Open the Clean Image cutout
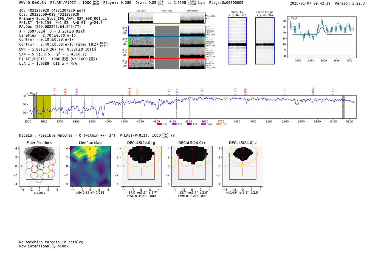The height and width of the screenshot is (261, 384). tap(265, 41)
